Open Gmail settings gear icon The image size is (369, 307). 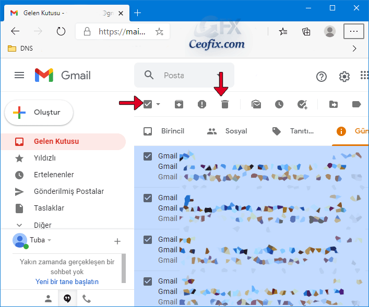point(344,77)
